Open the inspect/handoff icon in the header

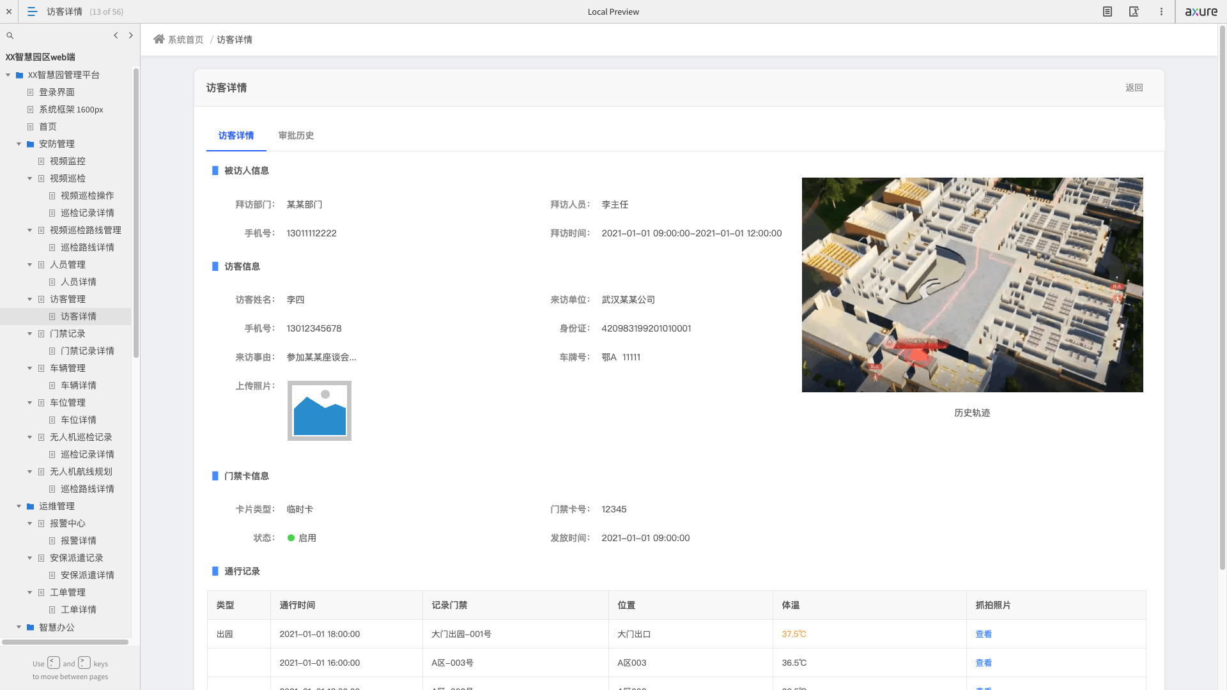[x=1134, y=11]
